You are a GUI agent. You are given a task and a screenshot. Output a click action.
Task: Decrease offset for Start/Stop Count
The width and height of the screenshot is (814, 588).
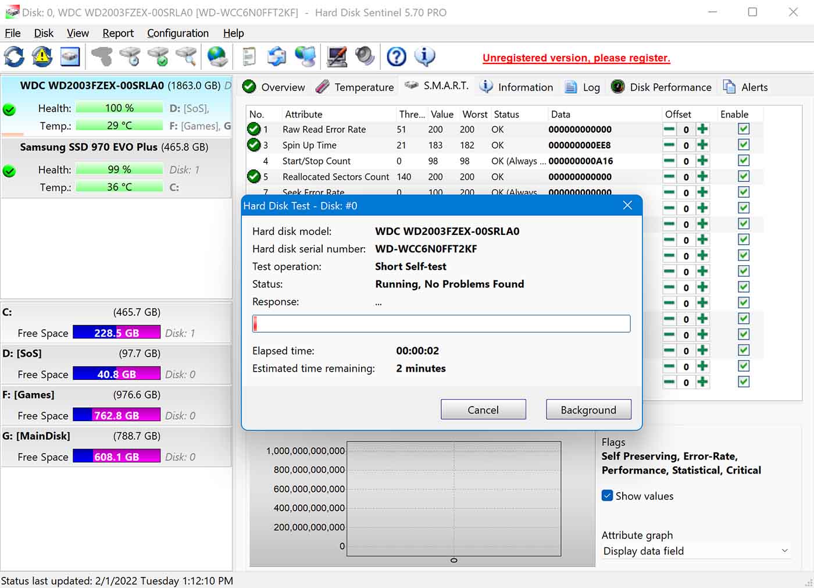[670, 161]
